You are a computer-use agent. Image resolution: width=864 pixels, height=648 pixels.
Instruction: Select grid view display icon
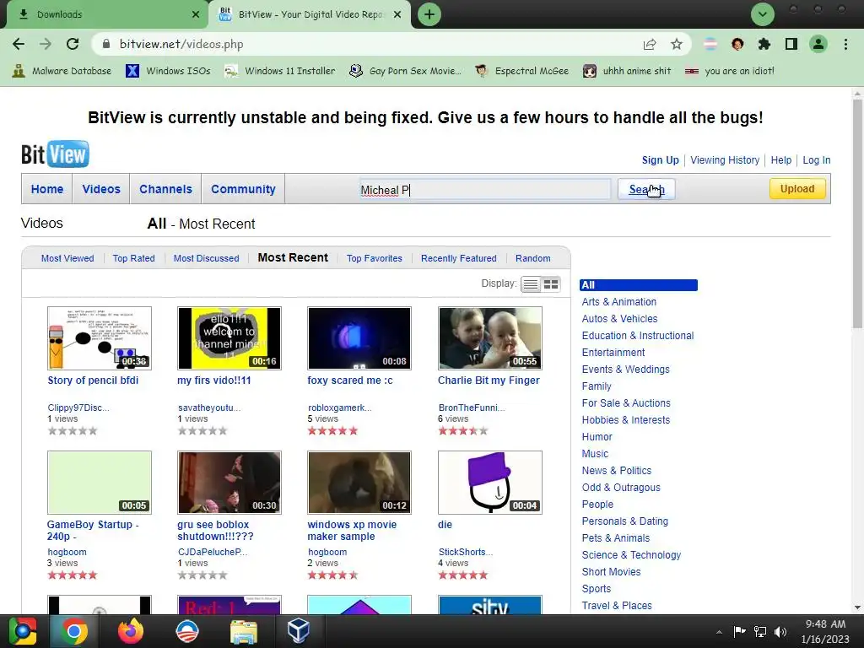click(551, 284)
